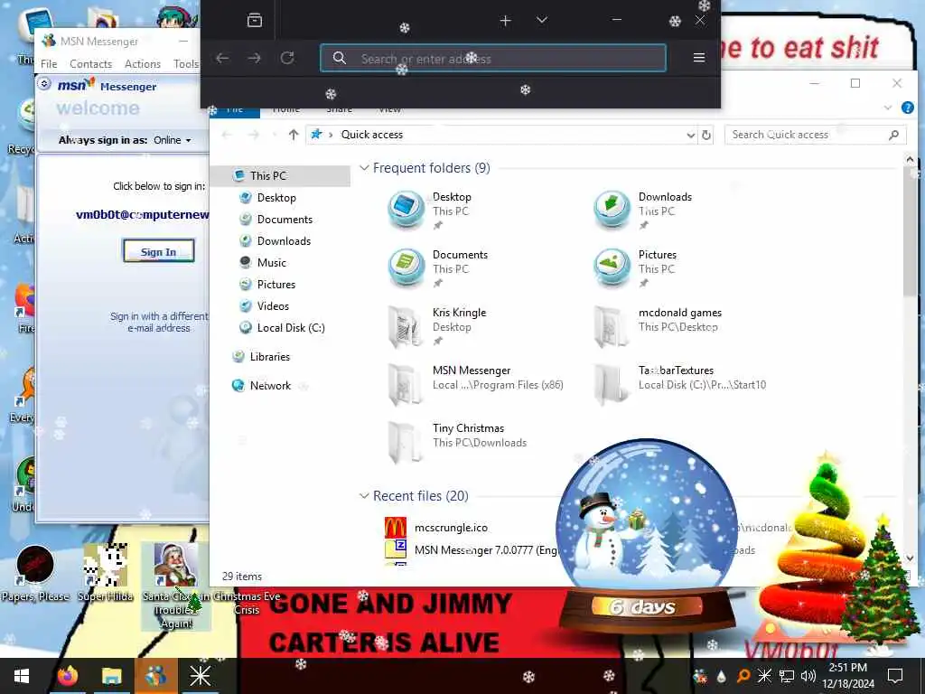Refresh the Quick access view in Explorer
Image resolution: width=925 pixels, height=694 pixels.
tap(706, 136)
